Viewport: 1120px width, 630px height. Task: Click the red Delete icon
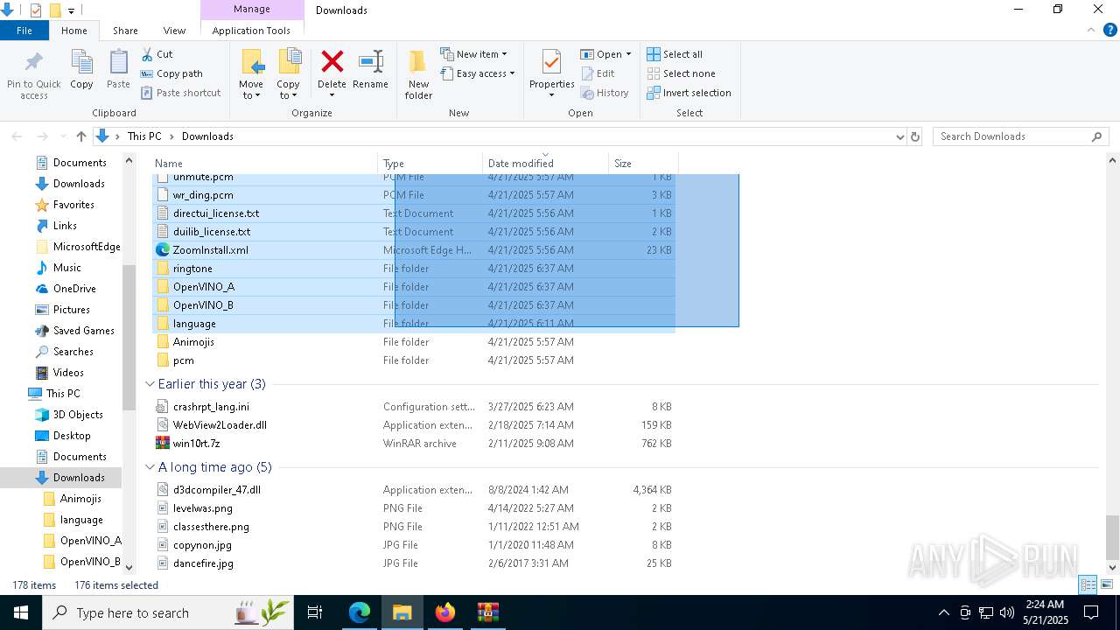coord(332,61)
